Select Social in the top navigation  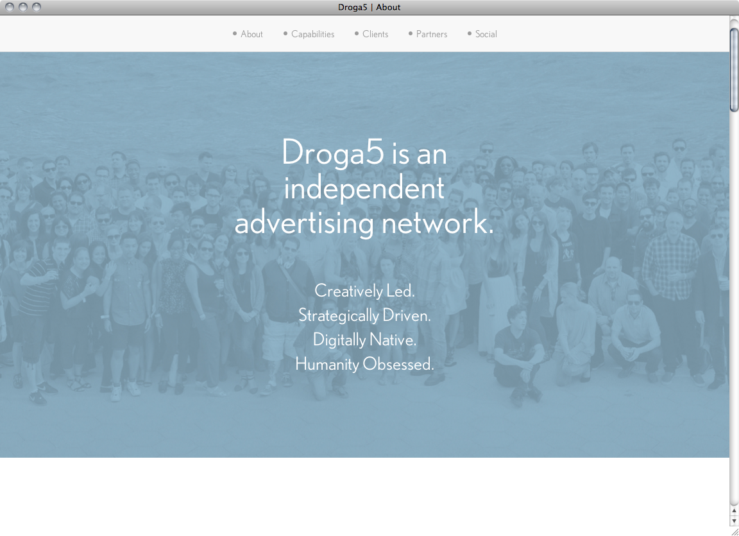pos(486,34)
